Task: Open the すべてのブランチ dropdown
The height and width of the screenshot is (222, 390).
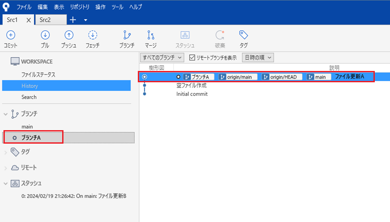Action: click(162, 57)
